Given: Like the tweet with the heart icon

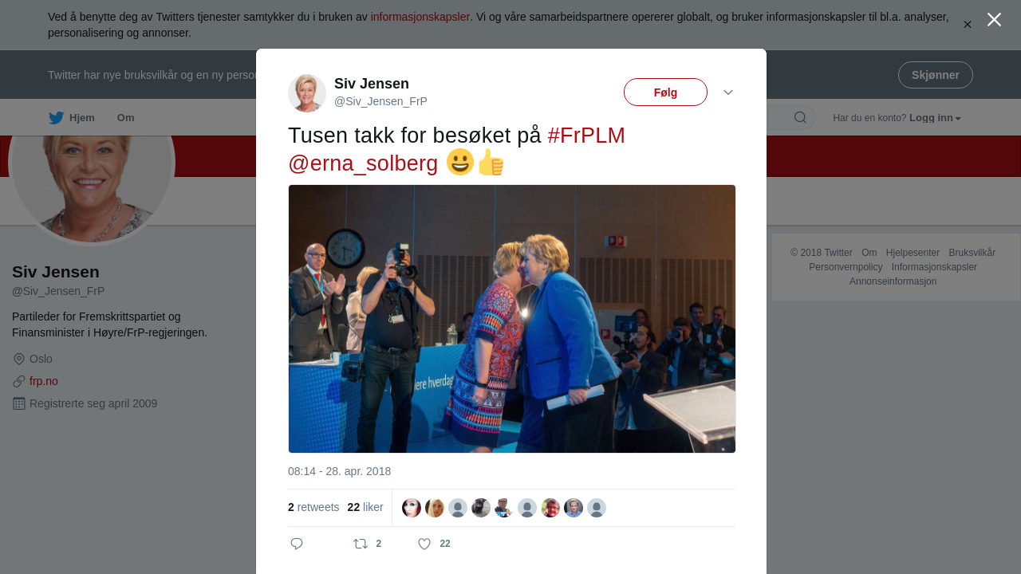Looking at the screenshot, I should tap(424, 544).
